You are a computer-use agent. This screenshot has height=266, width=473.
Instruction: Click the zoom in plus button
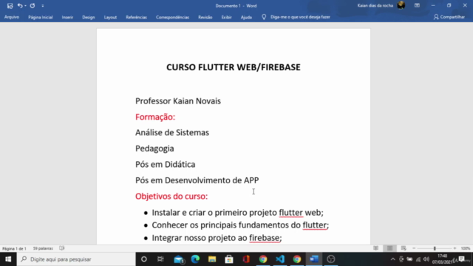pyautogui.click(x=455, y=248)
